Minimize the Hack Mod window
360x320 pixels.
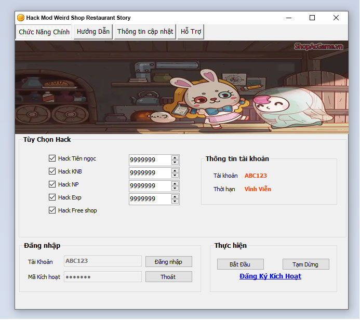tap(289, 18)
